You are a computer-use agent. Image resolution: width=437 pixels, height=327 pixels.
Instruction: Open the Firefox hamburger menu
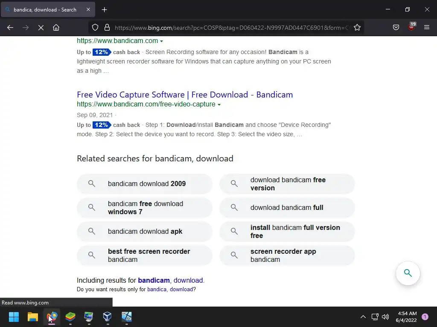(427, 27)
